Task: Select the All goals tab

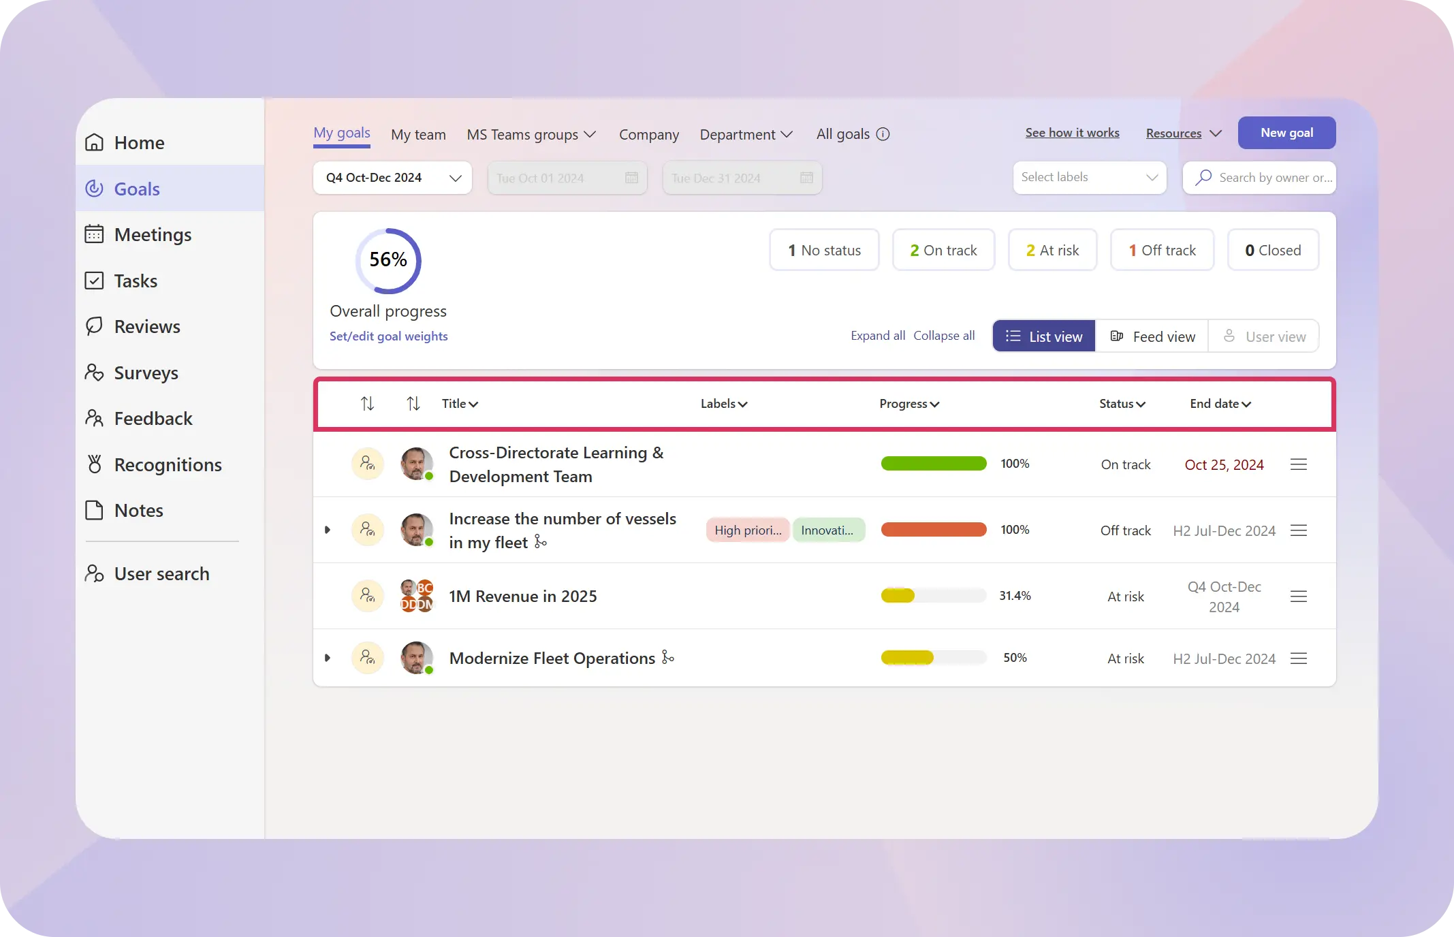Action: point(843,134)
